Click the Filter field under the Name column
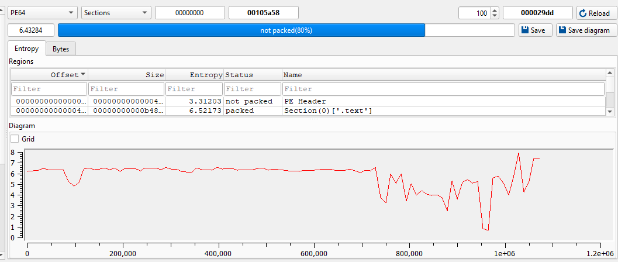 [x=443, y=89]
